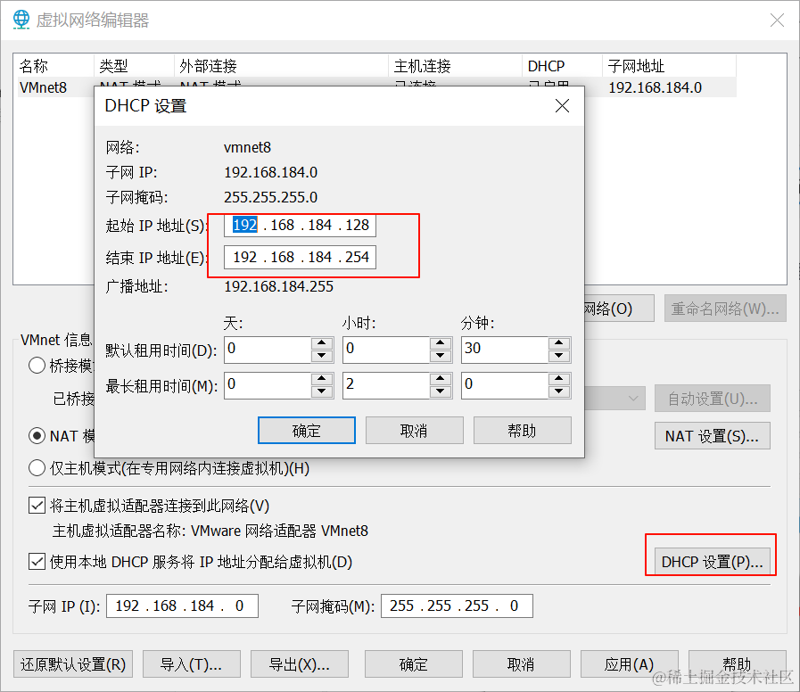Viewport: 800px width, 692px height.
Task: Restore defaults via 还原默认设置 button
Action: pos(72,663)
